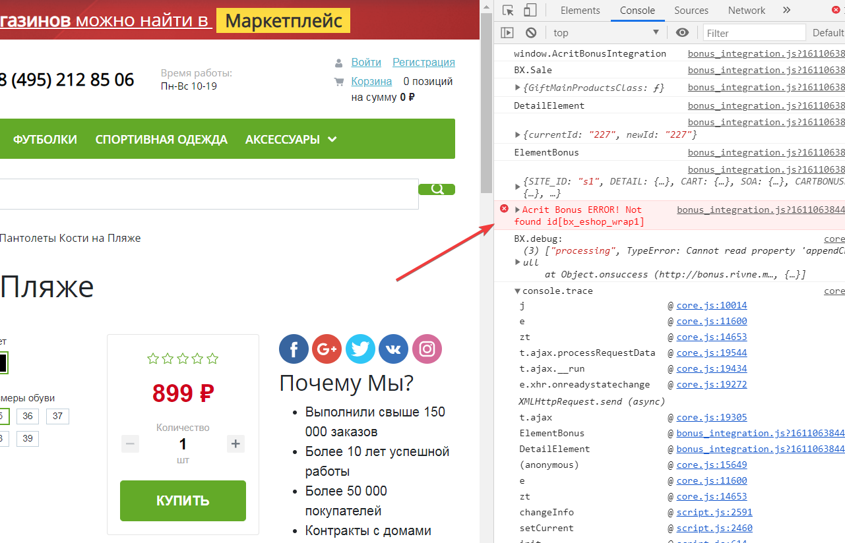Select the black color swatch
845x543 pixels.
pyautogui.click(x=3, y=363)
